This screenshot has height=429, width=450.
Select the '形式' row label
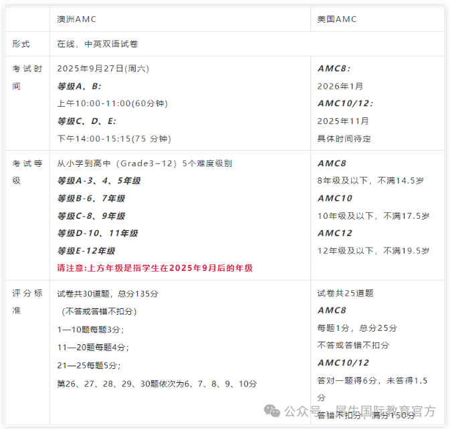(x=21, y=44)
